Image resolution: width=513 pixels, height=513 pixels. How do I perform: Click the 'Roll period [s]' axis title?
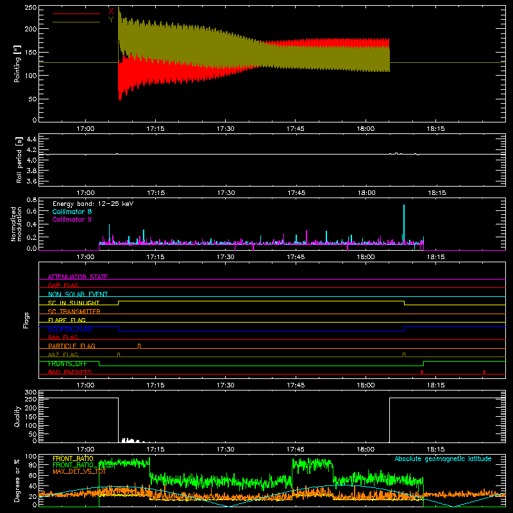pos(19,160)
